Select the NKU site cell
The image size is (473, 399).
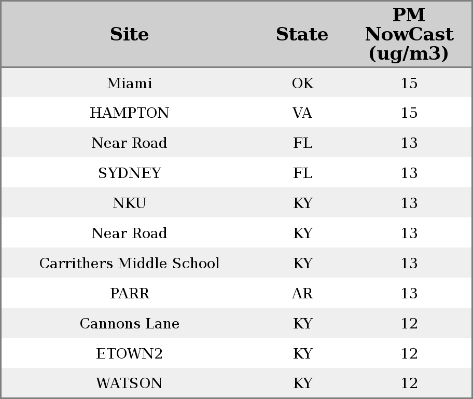[130, 203]
